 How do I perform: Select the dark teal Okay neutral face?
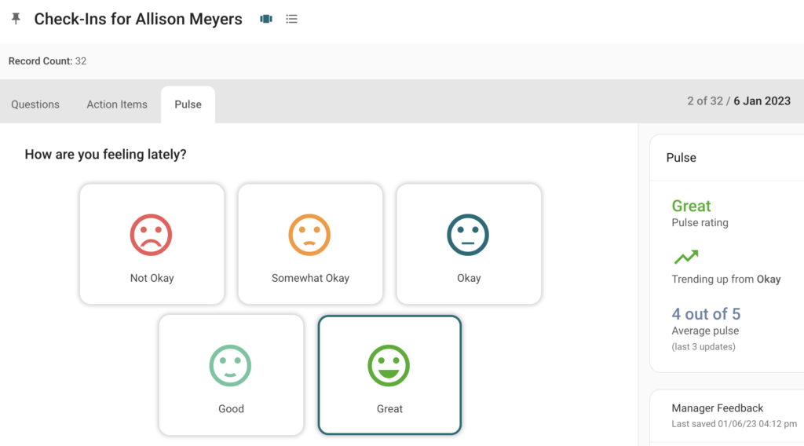[x=468, y=235]
